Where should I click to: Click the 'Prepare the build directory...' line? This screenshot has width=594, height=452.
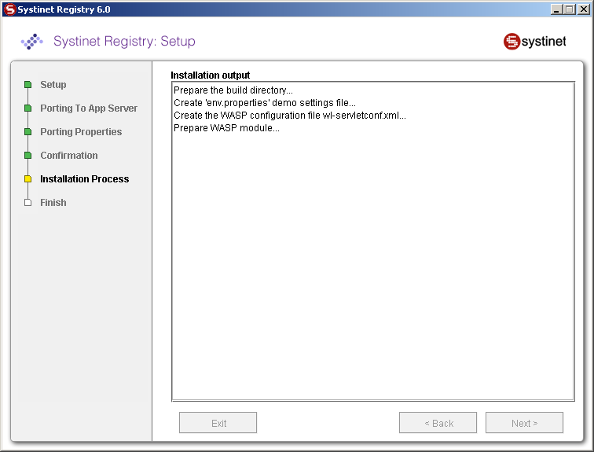tap(233, 90)
